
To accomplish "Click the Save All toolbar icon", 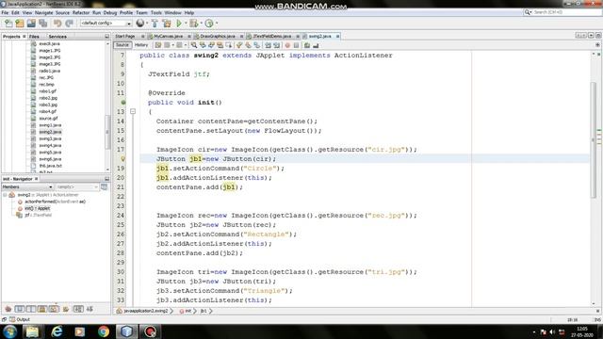I will pyautogui.click(x=43, y=24).
